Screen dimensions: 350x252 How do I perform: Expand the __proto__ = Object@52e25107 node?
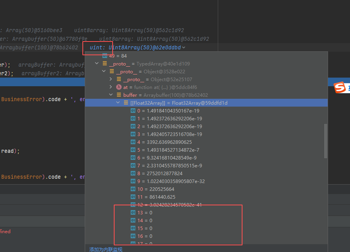click(111, 79)
